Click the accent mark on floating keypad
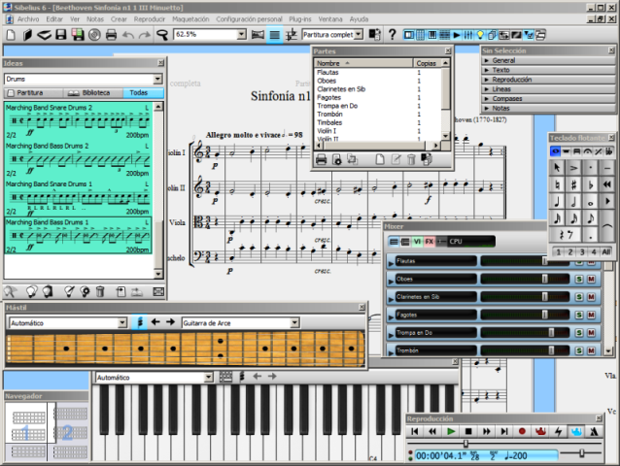Screen dimensions: 620x466 pyautogui.click(x=573, y=168)
